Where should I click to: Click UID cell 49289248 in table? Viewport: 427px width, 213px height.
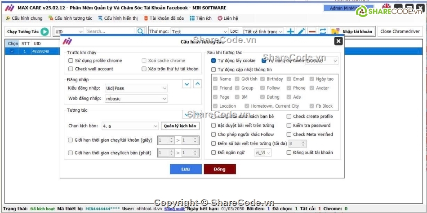click(40, 51)
